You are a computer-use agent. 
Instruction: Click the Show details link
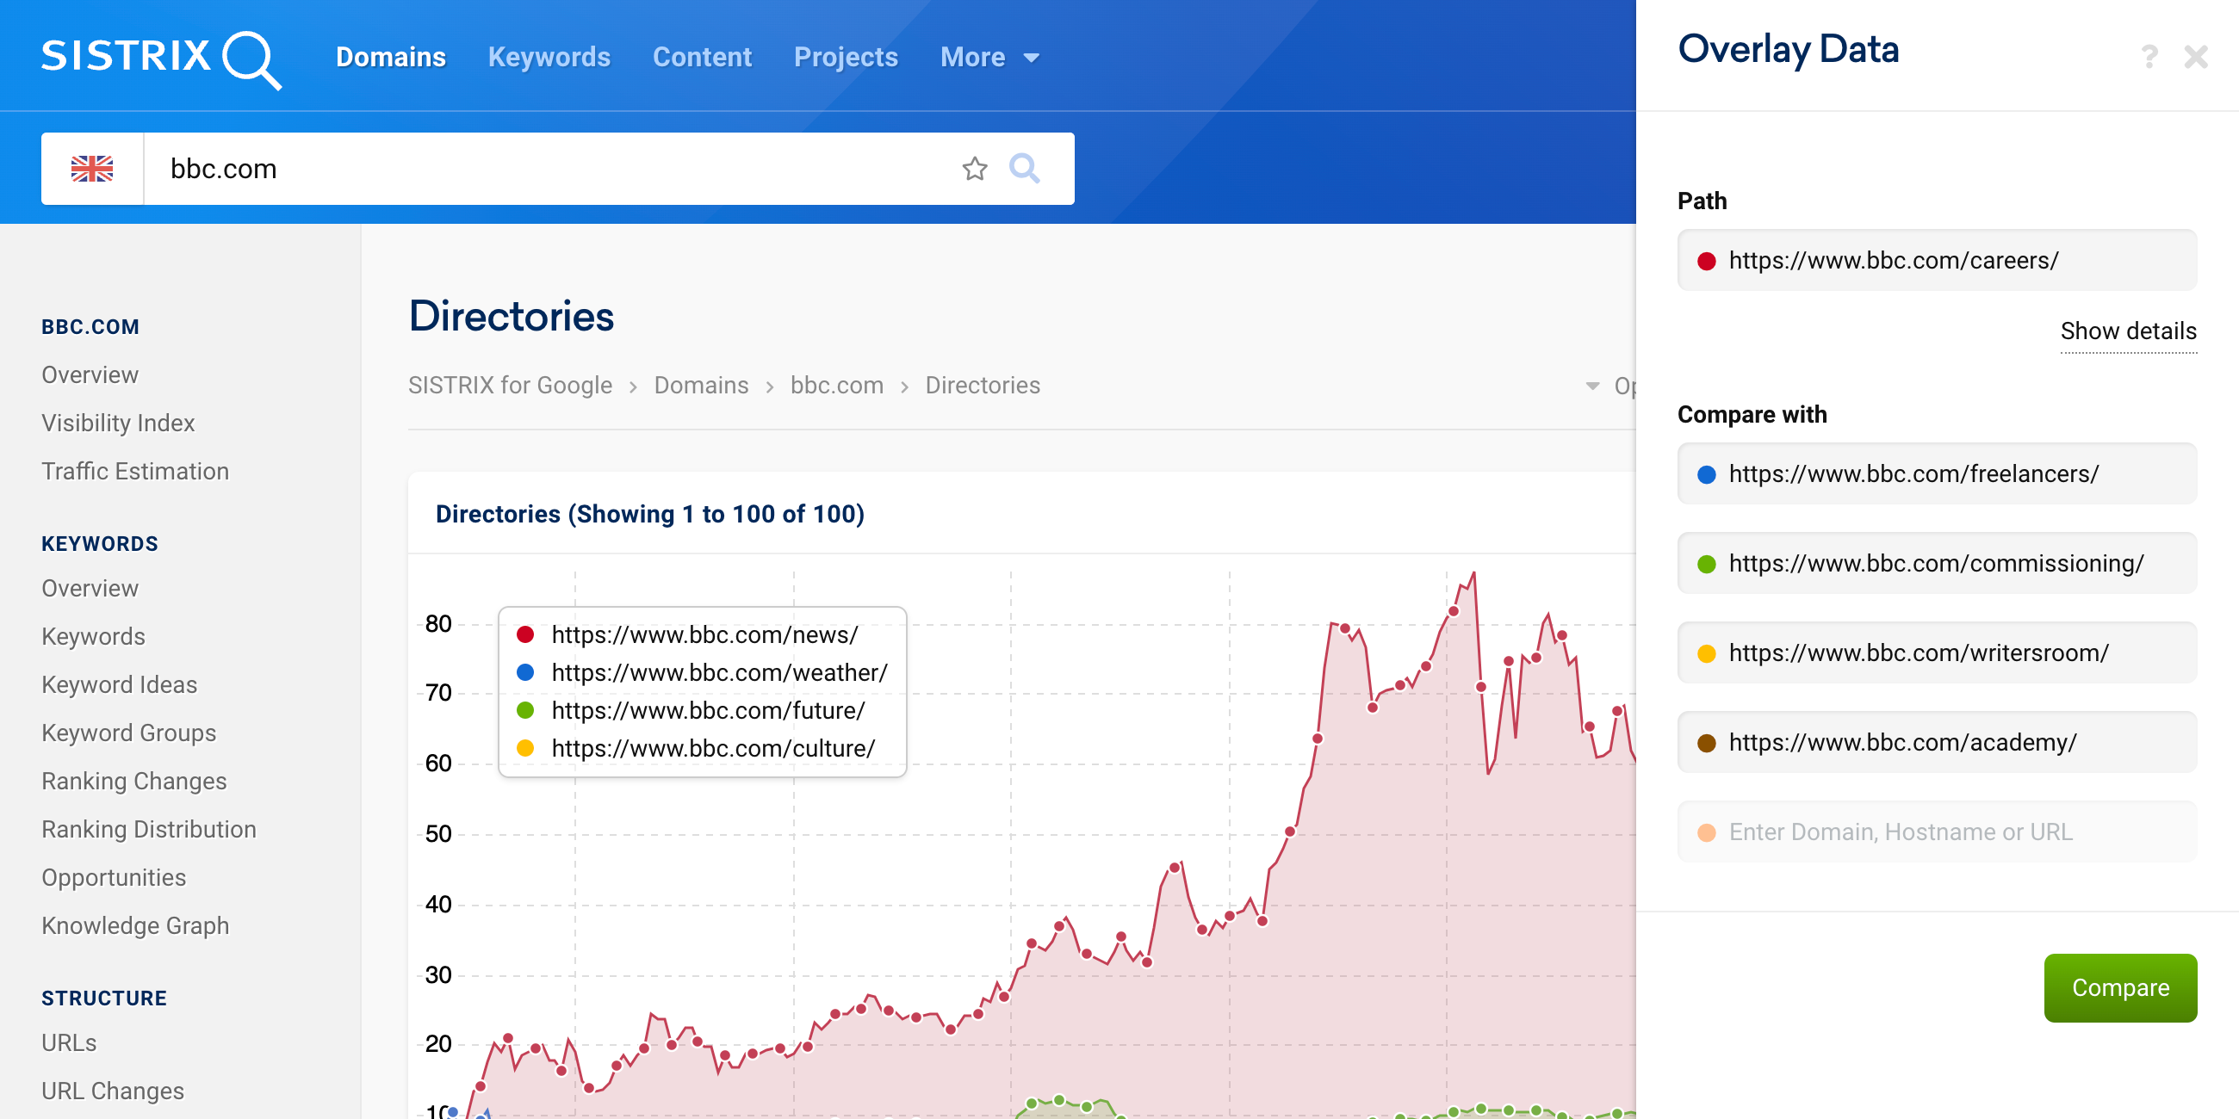pos(2128,331)
